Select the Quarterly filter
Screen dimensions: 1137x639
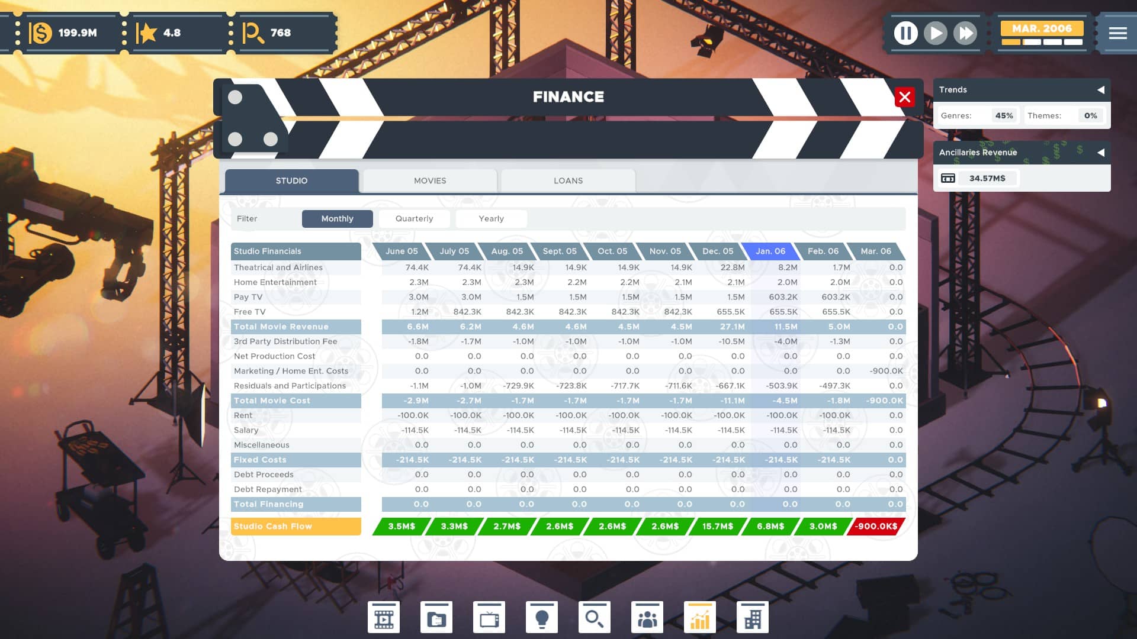tap(415, 219)
